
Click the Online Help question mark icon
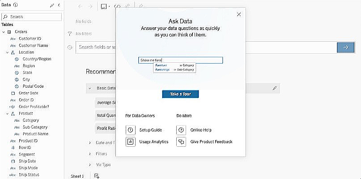click(x=181, y=130)
